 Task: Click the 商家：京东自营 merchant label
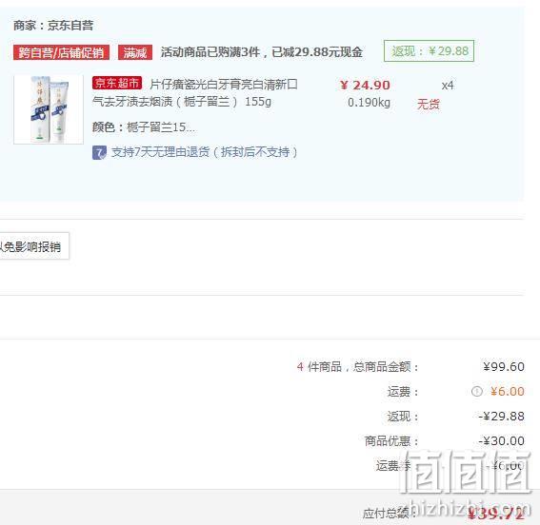[x=53, y=26]
